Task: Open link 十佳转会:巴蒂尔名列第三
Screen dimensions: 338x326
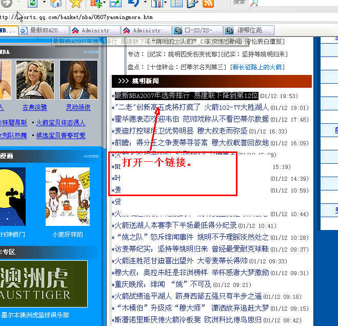Action: (186, 67)
